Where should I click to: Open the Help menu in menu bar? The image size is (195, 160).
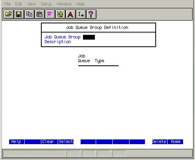click(x=81, y=4)
